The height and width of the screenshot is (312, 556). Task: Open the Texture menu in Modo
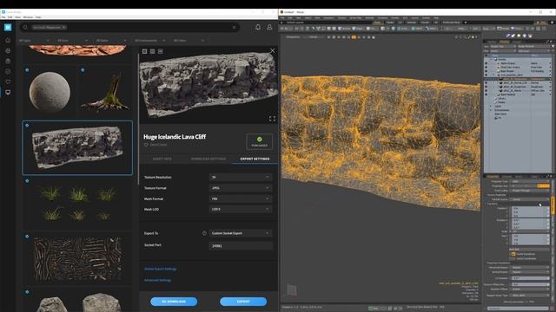(341, 17)
